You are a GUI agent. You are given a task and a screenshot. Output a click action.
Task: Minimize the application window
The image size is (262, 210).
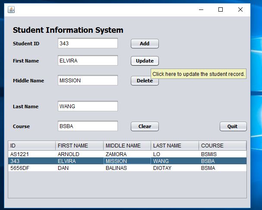coord(201,9)
